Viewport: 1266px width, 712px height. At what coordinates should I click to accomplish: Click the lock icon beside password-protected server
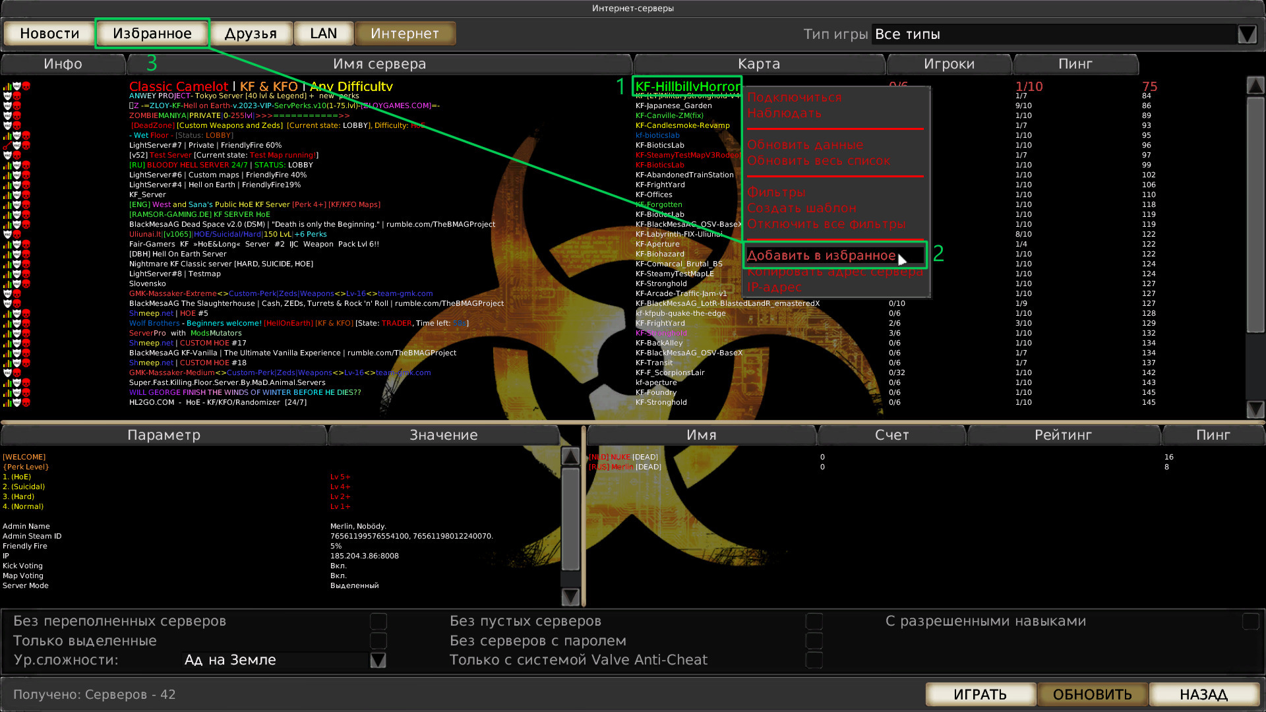pos(7,145)
